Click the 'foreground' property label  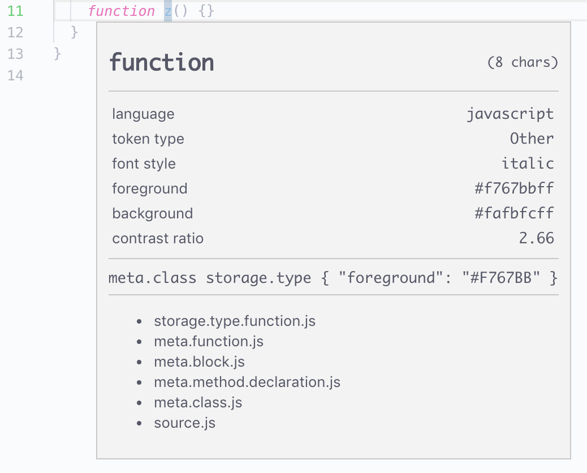pos(150,188)
